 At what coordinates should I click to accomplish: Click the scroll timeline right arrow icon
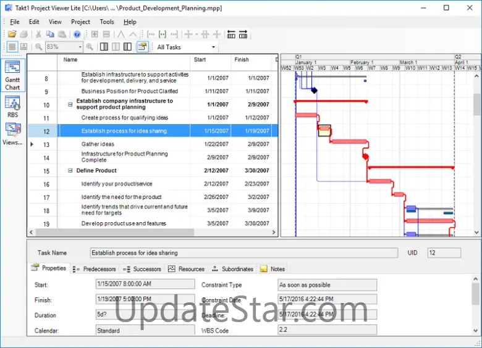pos(243,35)
